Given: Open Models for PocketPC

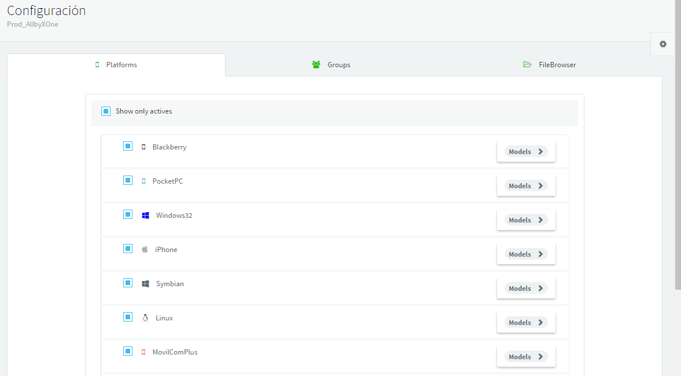Looking at the screenshot, I should click(526, 185).
